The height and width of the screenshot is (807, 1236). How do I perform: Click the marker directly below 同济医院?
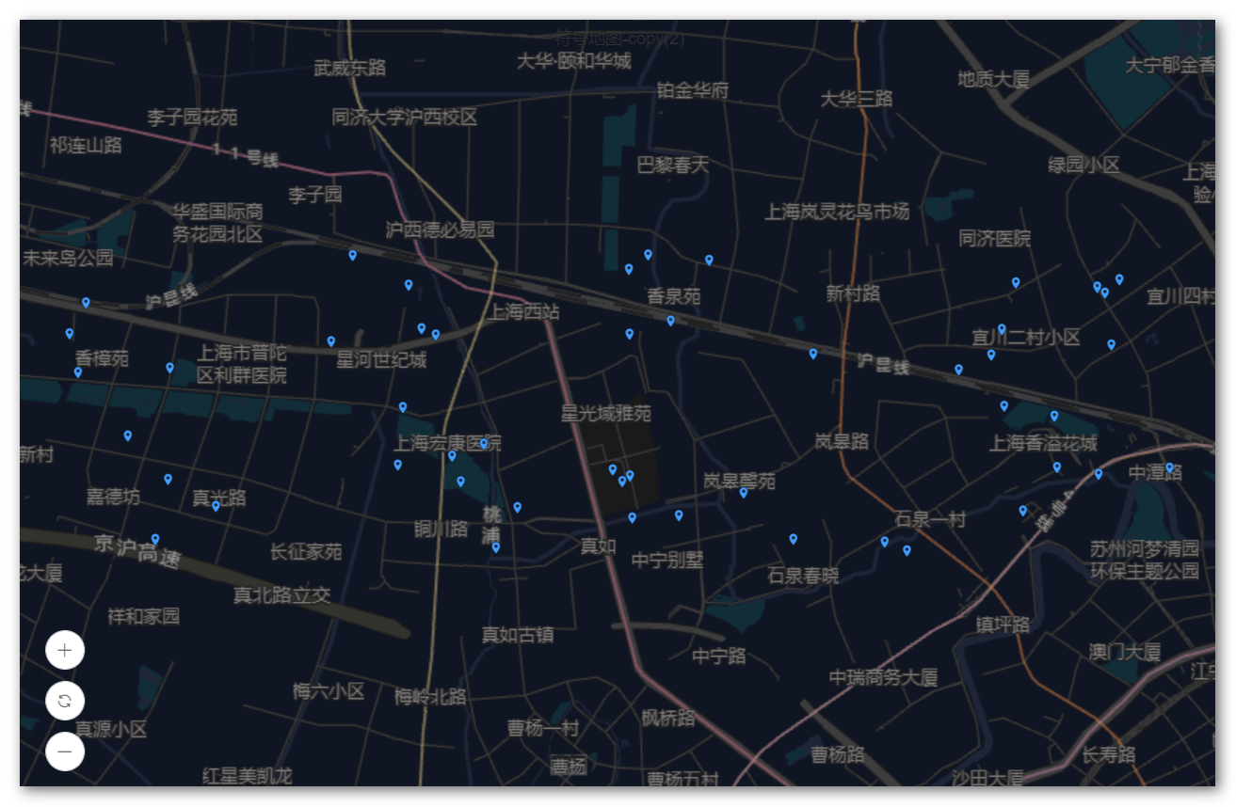(1016, 282)
